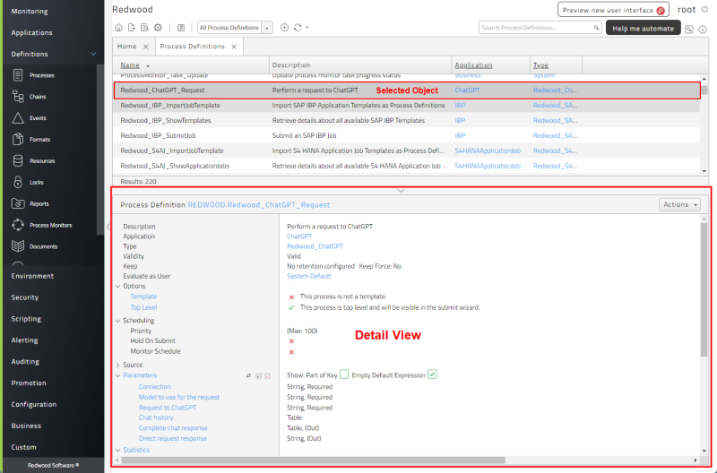Select the Redwood_IBP_SubmitJob row
717x473 pixels.
(x=407, y=135)
